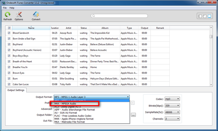
Task: Uncheck the Blood Sandwich track
Action: click(x=9, y=33)
